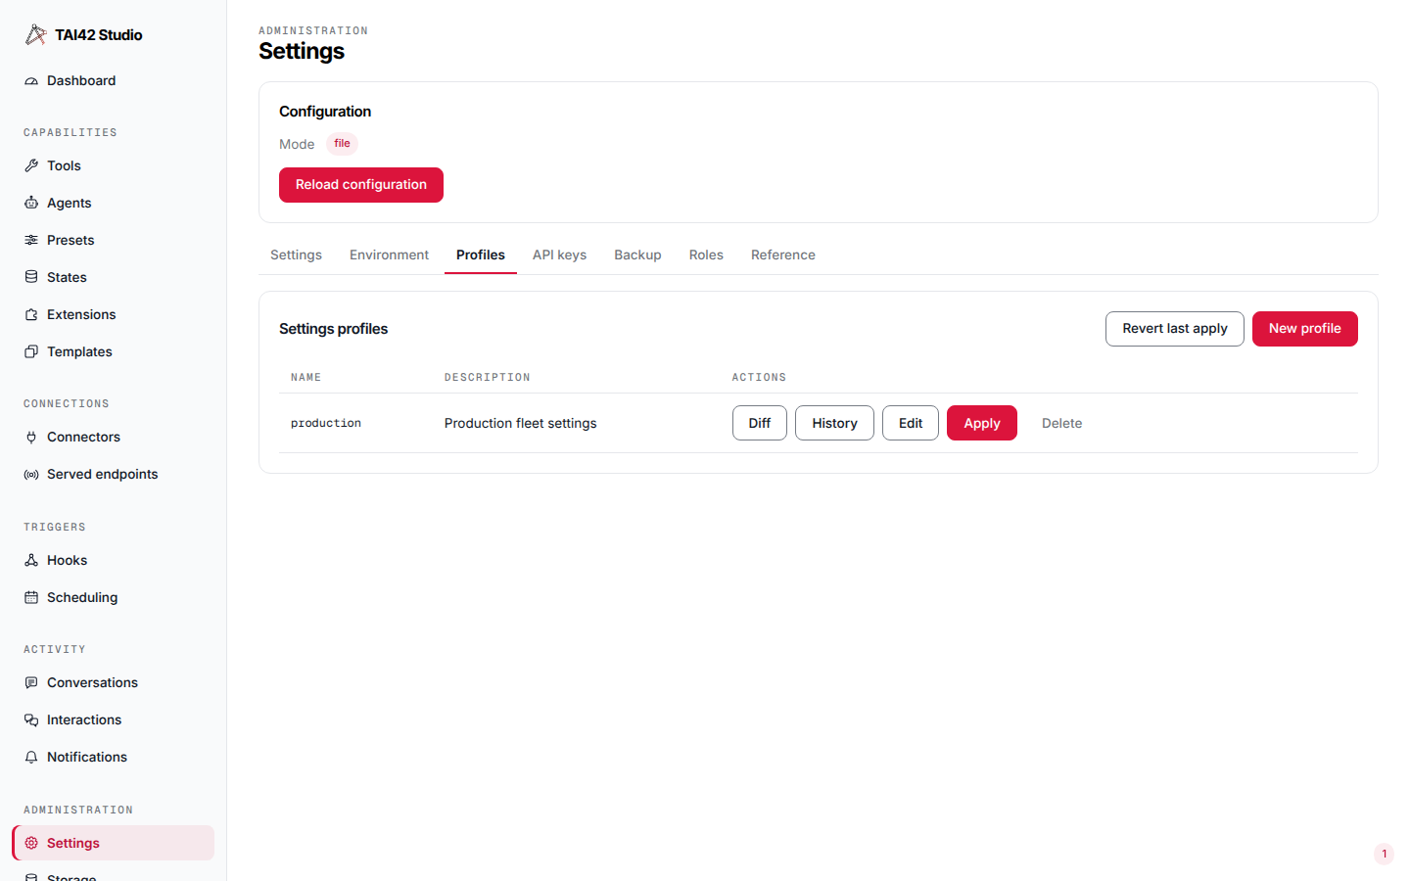Image resolution: width=1410 pixels, height=881 pixels.
Task: Click the 'Configuration' heading
Action: [325, 112]
